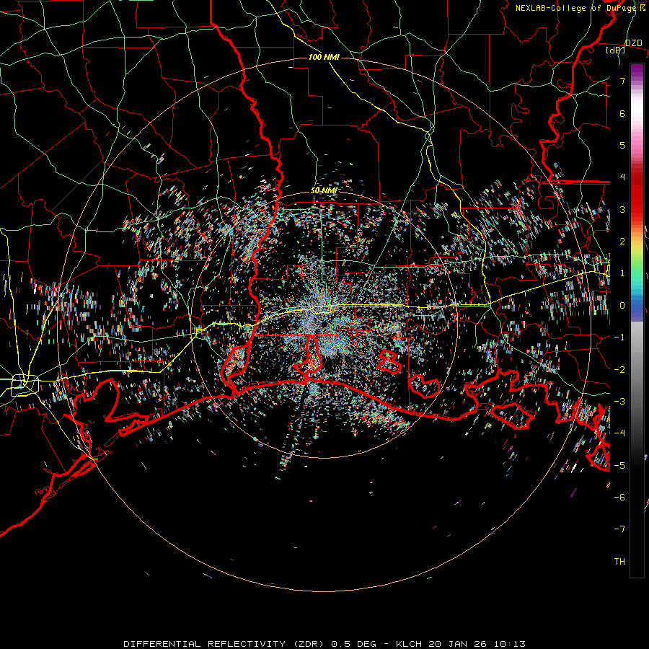Click the 7 value on color scale
649x649 pixels.
[x=622, y=81]
